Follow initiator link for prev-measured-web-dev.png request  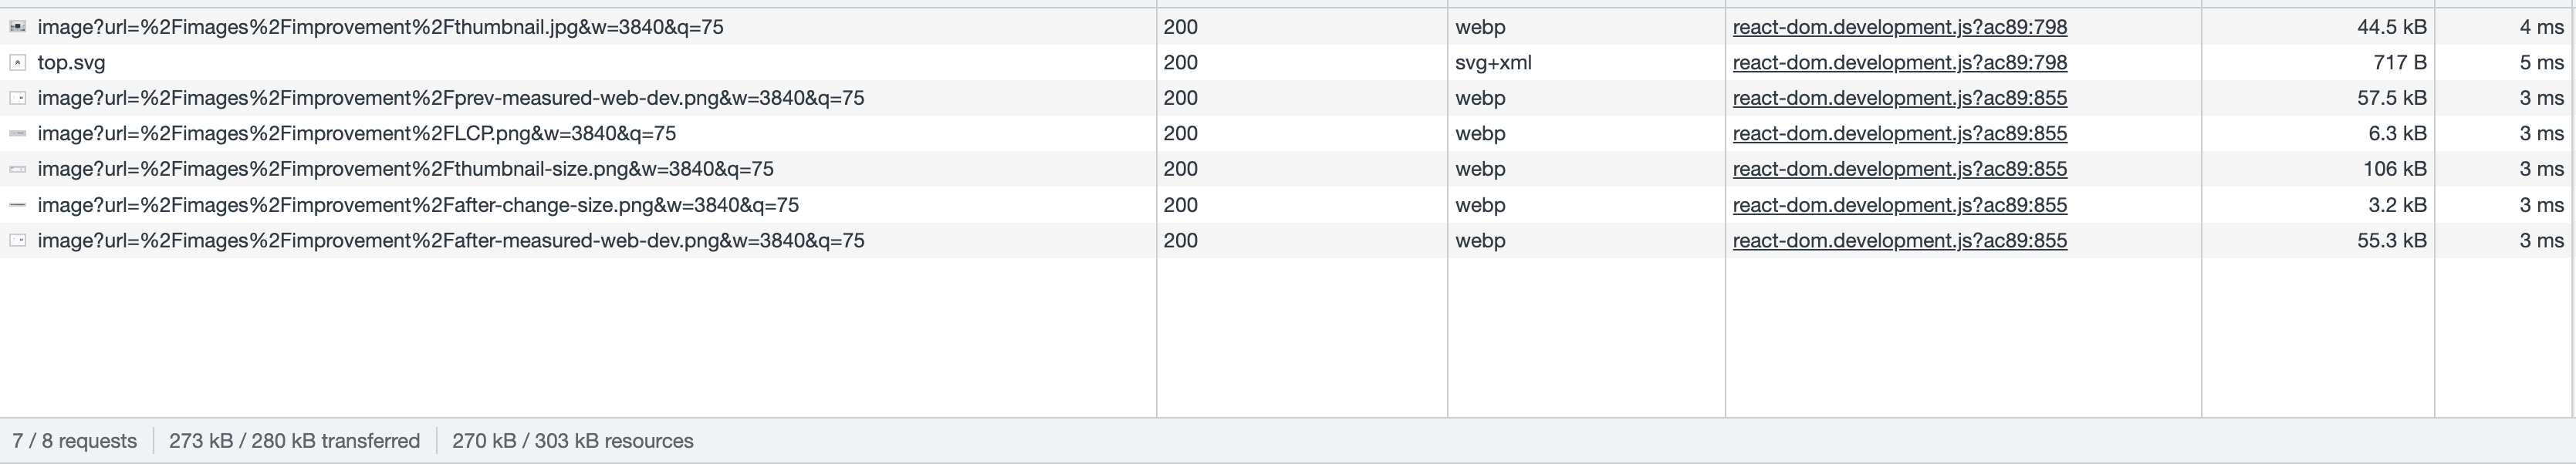tap(1899, 98)
